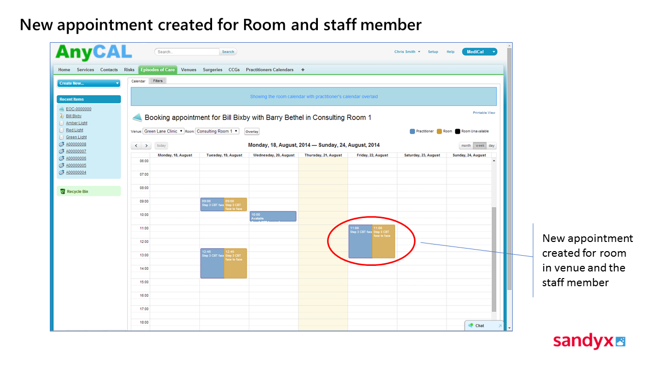Click the Chat speech bubble icon
Image resolution: width=651 pixels, height=366 pixels.
(x=471, y=325)
